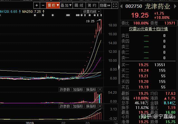Click 换指标 on MACD indicator panel
Image resolution: width=178 pixels, height=124 pixels.
pyautogui.click(x=91, y=106)
